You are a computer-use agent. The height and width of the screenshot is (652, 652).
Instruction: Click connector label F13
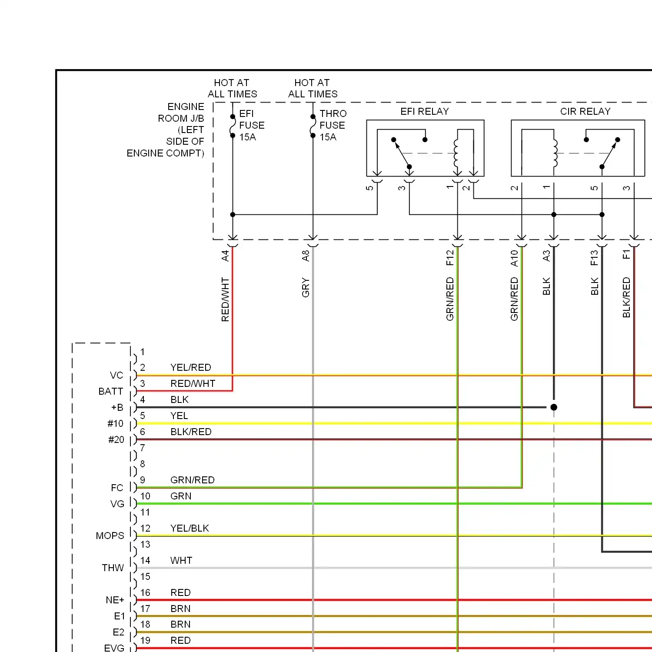pos(594,257)
